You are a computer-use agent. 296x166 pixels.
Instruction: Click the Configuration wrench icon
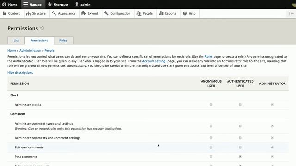coord(106,13)
